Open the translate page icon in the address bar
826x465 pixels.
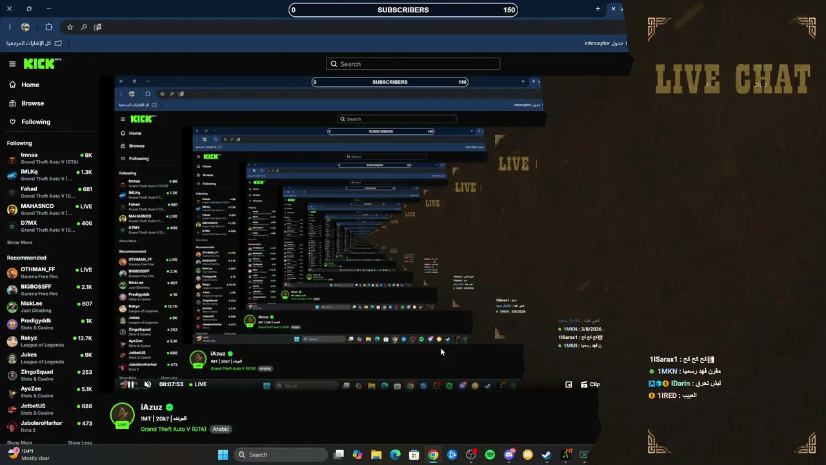tap(98, 27)
